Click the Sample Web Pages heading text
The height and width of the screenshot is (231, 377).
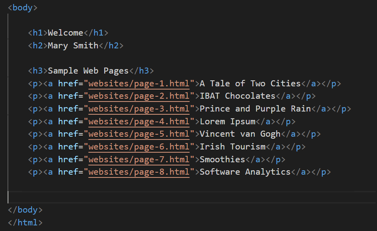click(x=88, y=71)
